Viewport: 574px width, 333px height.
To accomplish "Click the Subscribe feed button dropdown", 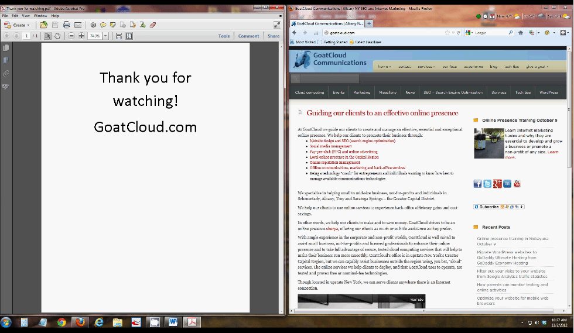I will pos(499,207).
